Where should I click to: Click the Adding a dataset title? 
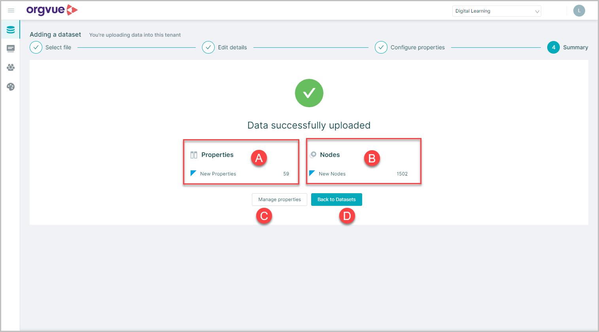point(55,35)
